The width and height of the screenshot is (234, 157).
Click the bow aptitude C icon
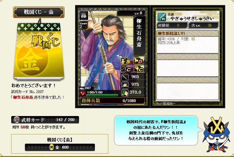[126, 69]
